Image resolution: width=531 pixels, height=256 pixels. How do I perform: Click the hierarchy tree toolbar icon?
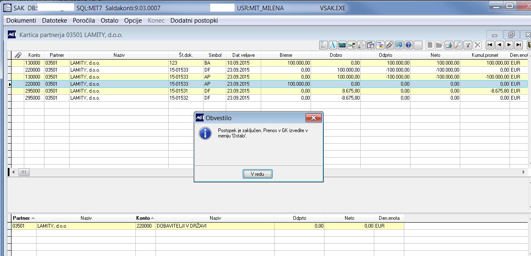[x=361, y=45]
